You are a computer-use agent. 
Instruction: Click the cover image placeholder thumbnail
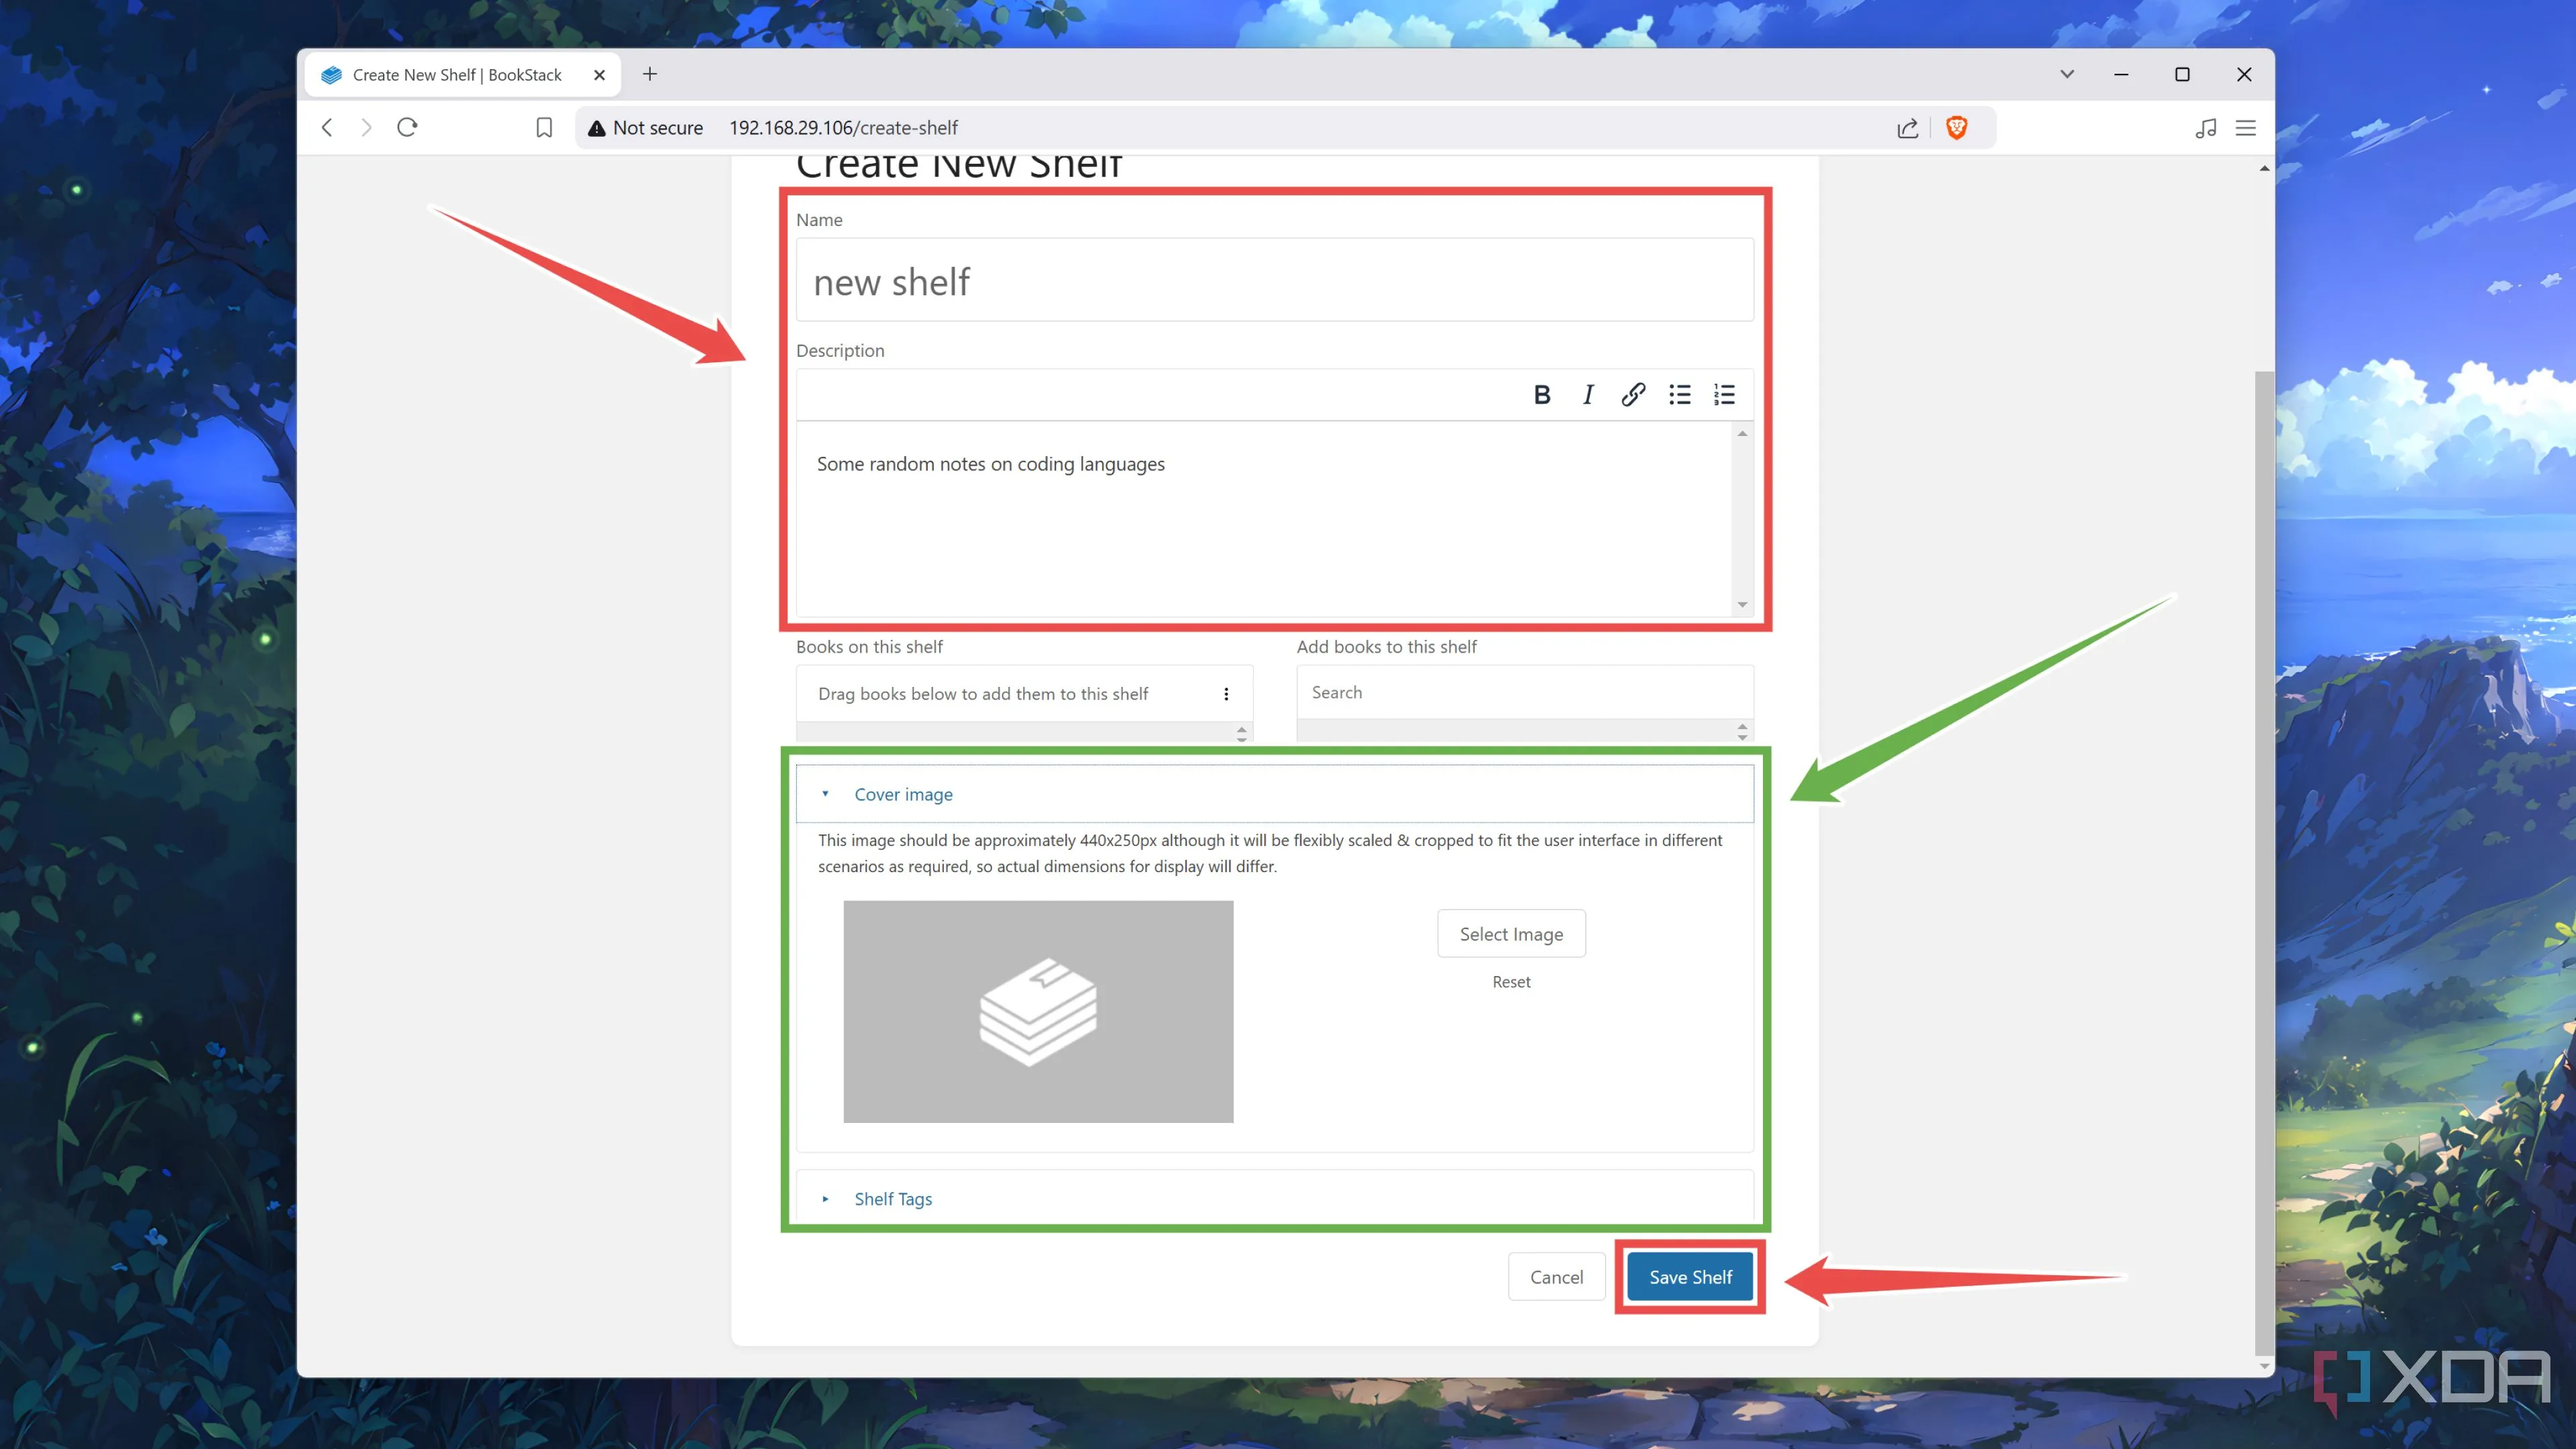[x=1038, y=1012]
